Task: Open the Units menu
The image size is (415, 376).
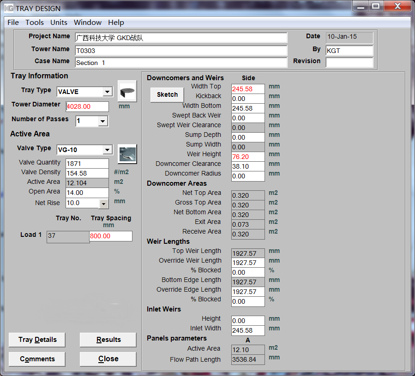Action: (x=59, y=23)
